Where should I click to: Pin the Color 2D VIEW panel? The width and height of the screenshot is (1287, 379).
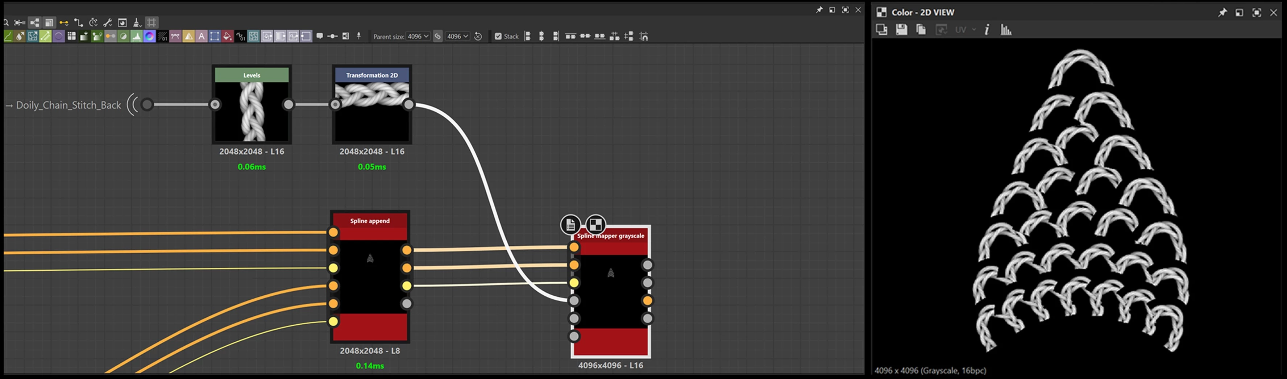click(1222, 12)
